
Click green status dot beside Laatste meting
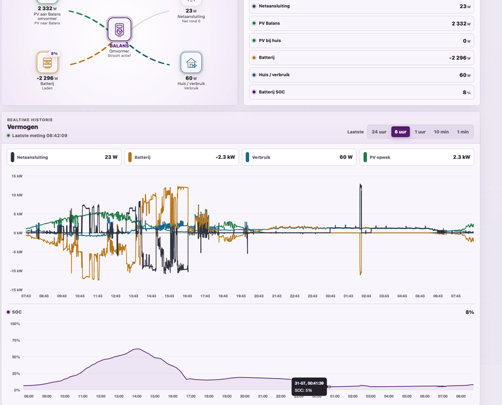coord(9,136)
